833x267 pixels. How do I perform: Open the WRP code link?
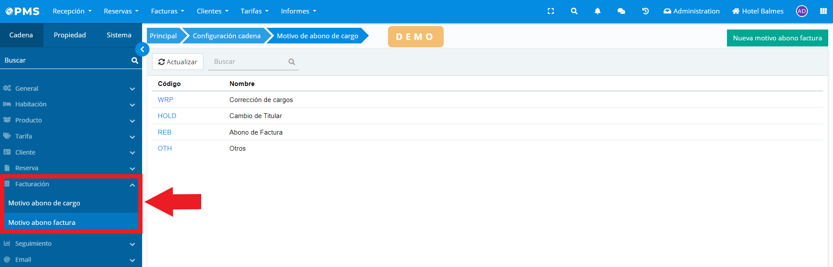pos(165,100)
